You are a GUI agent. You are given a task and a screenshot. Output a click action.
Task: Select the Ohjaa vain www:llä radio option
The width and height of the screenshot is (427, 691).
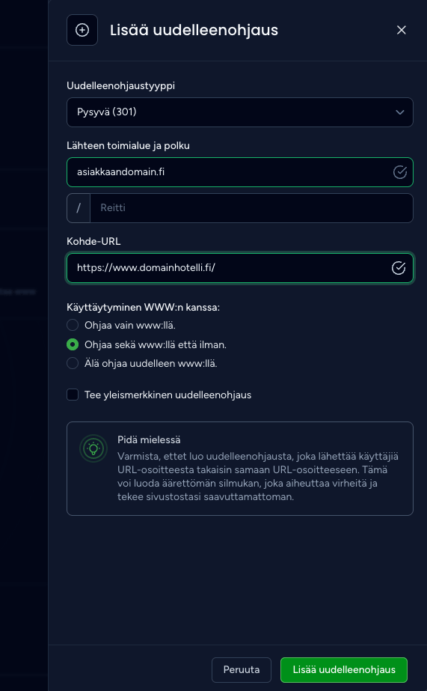[73, 325]
